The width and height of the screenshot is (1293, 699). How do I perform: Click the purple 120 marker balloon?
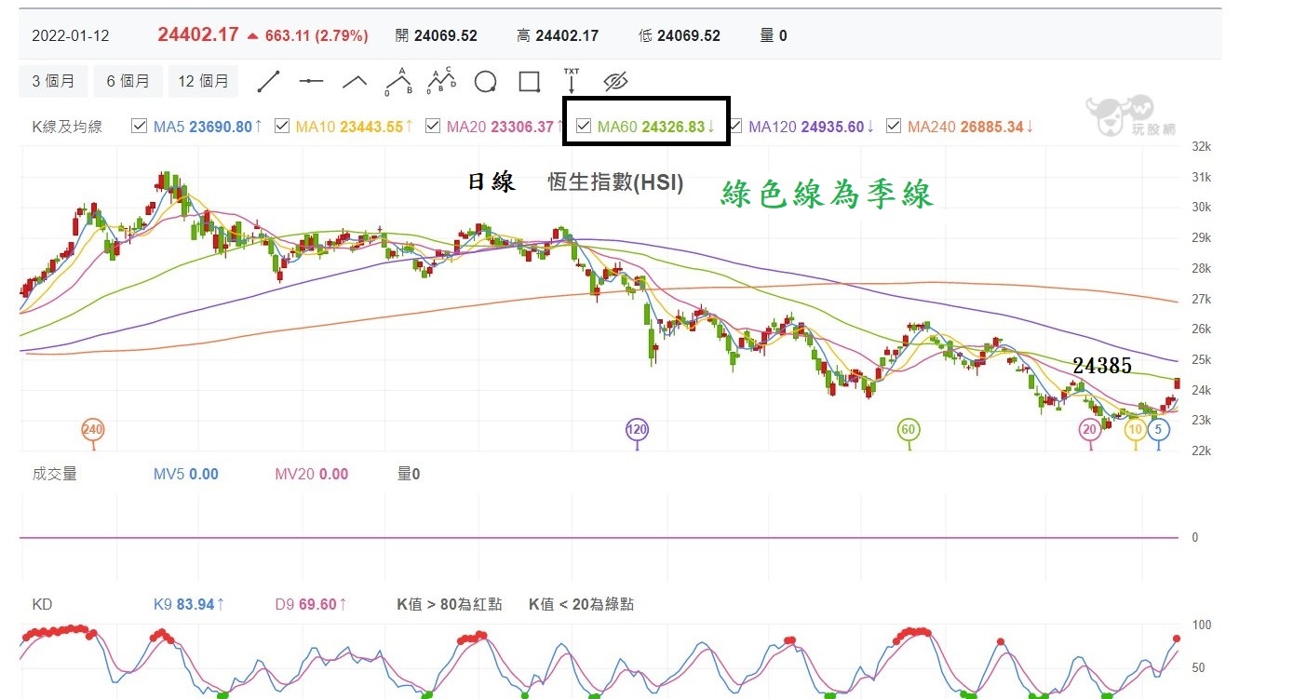point(637,429)
